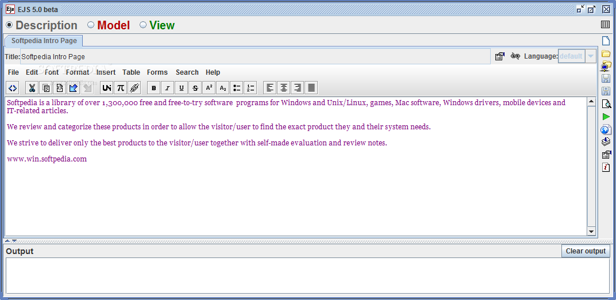
Task: Click the link icon beside Language label
Action: pos(515,56)
